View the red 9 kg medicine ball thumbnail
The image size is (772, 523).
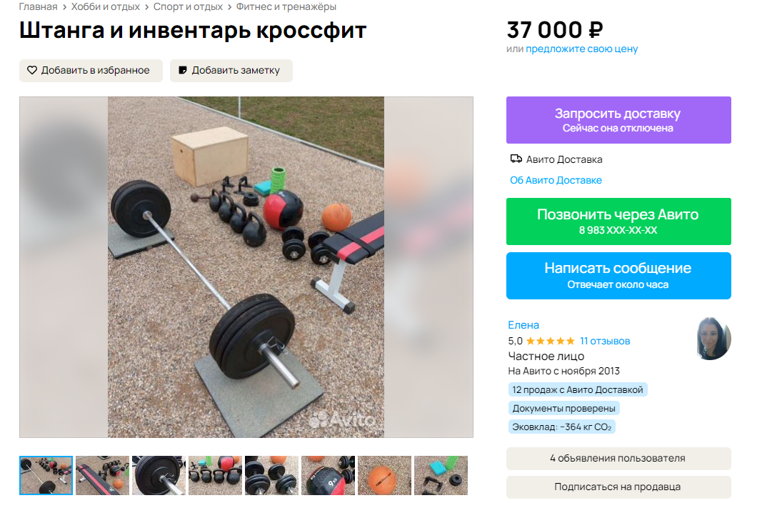[x=328, y=475]
